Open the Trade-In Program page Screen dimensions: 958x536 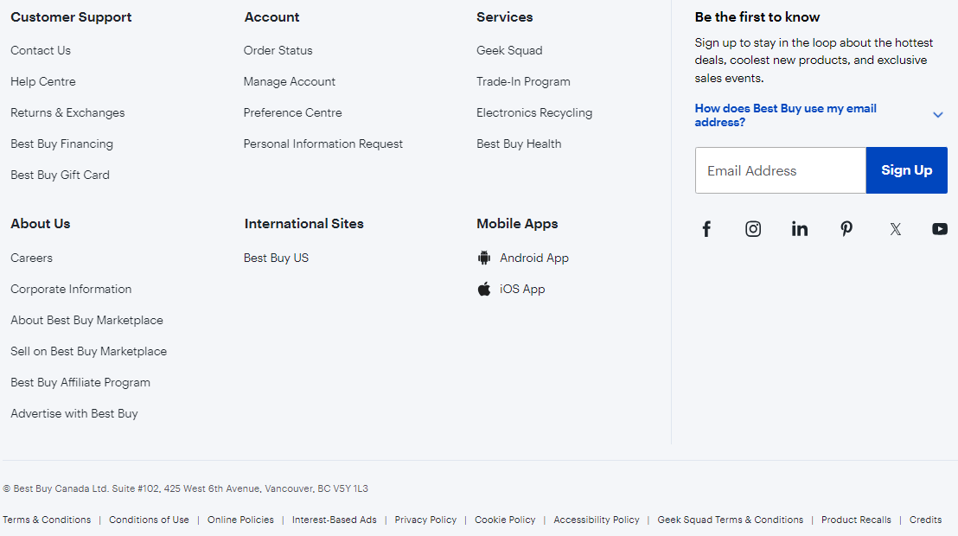point(523,81)
